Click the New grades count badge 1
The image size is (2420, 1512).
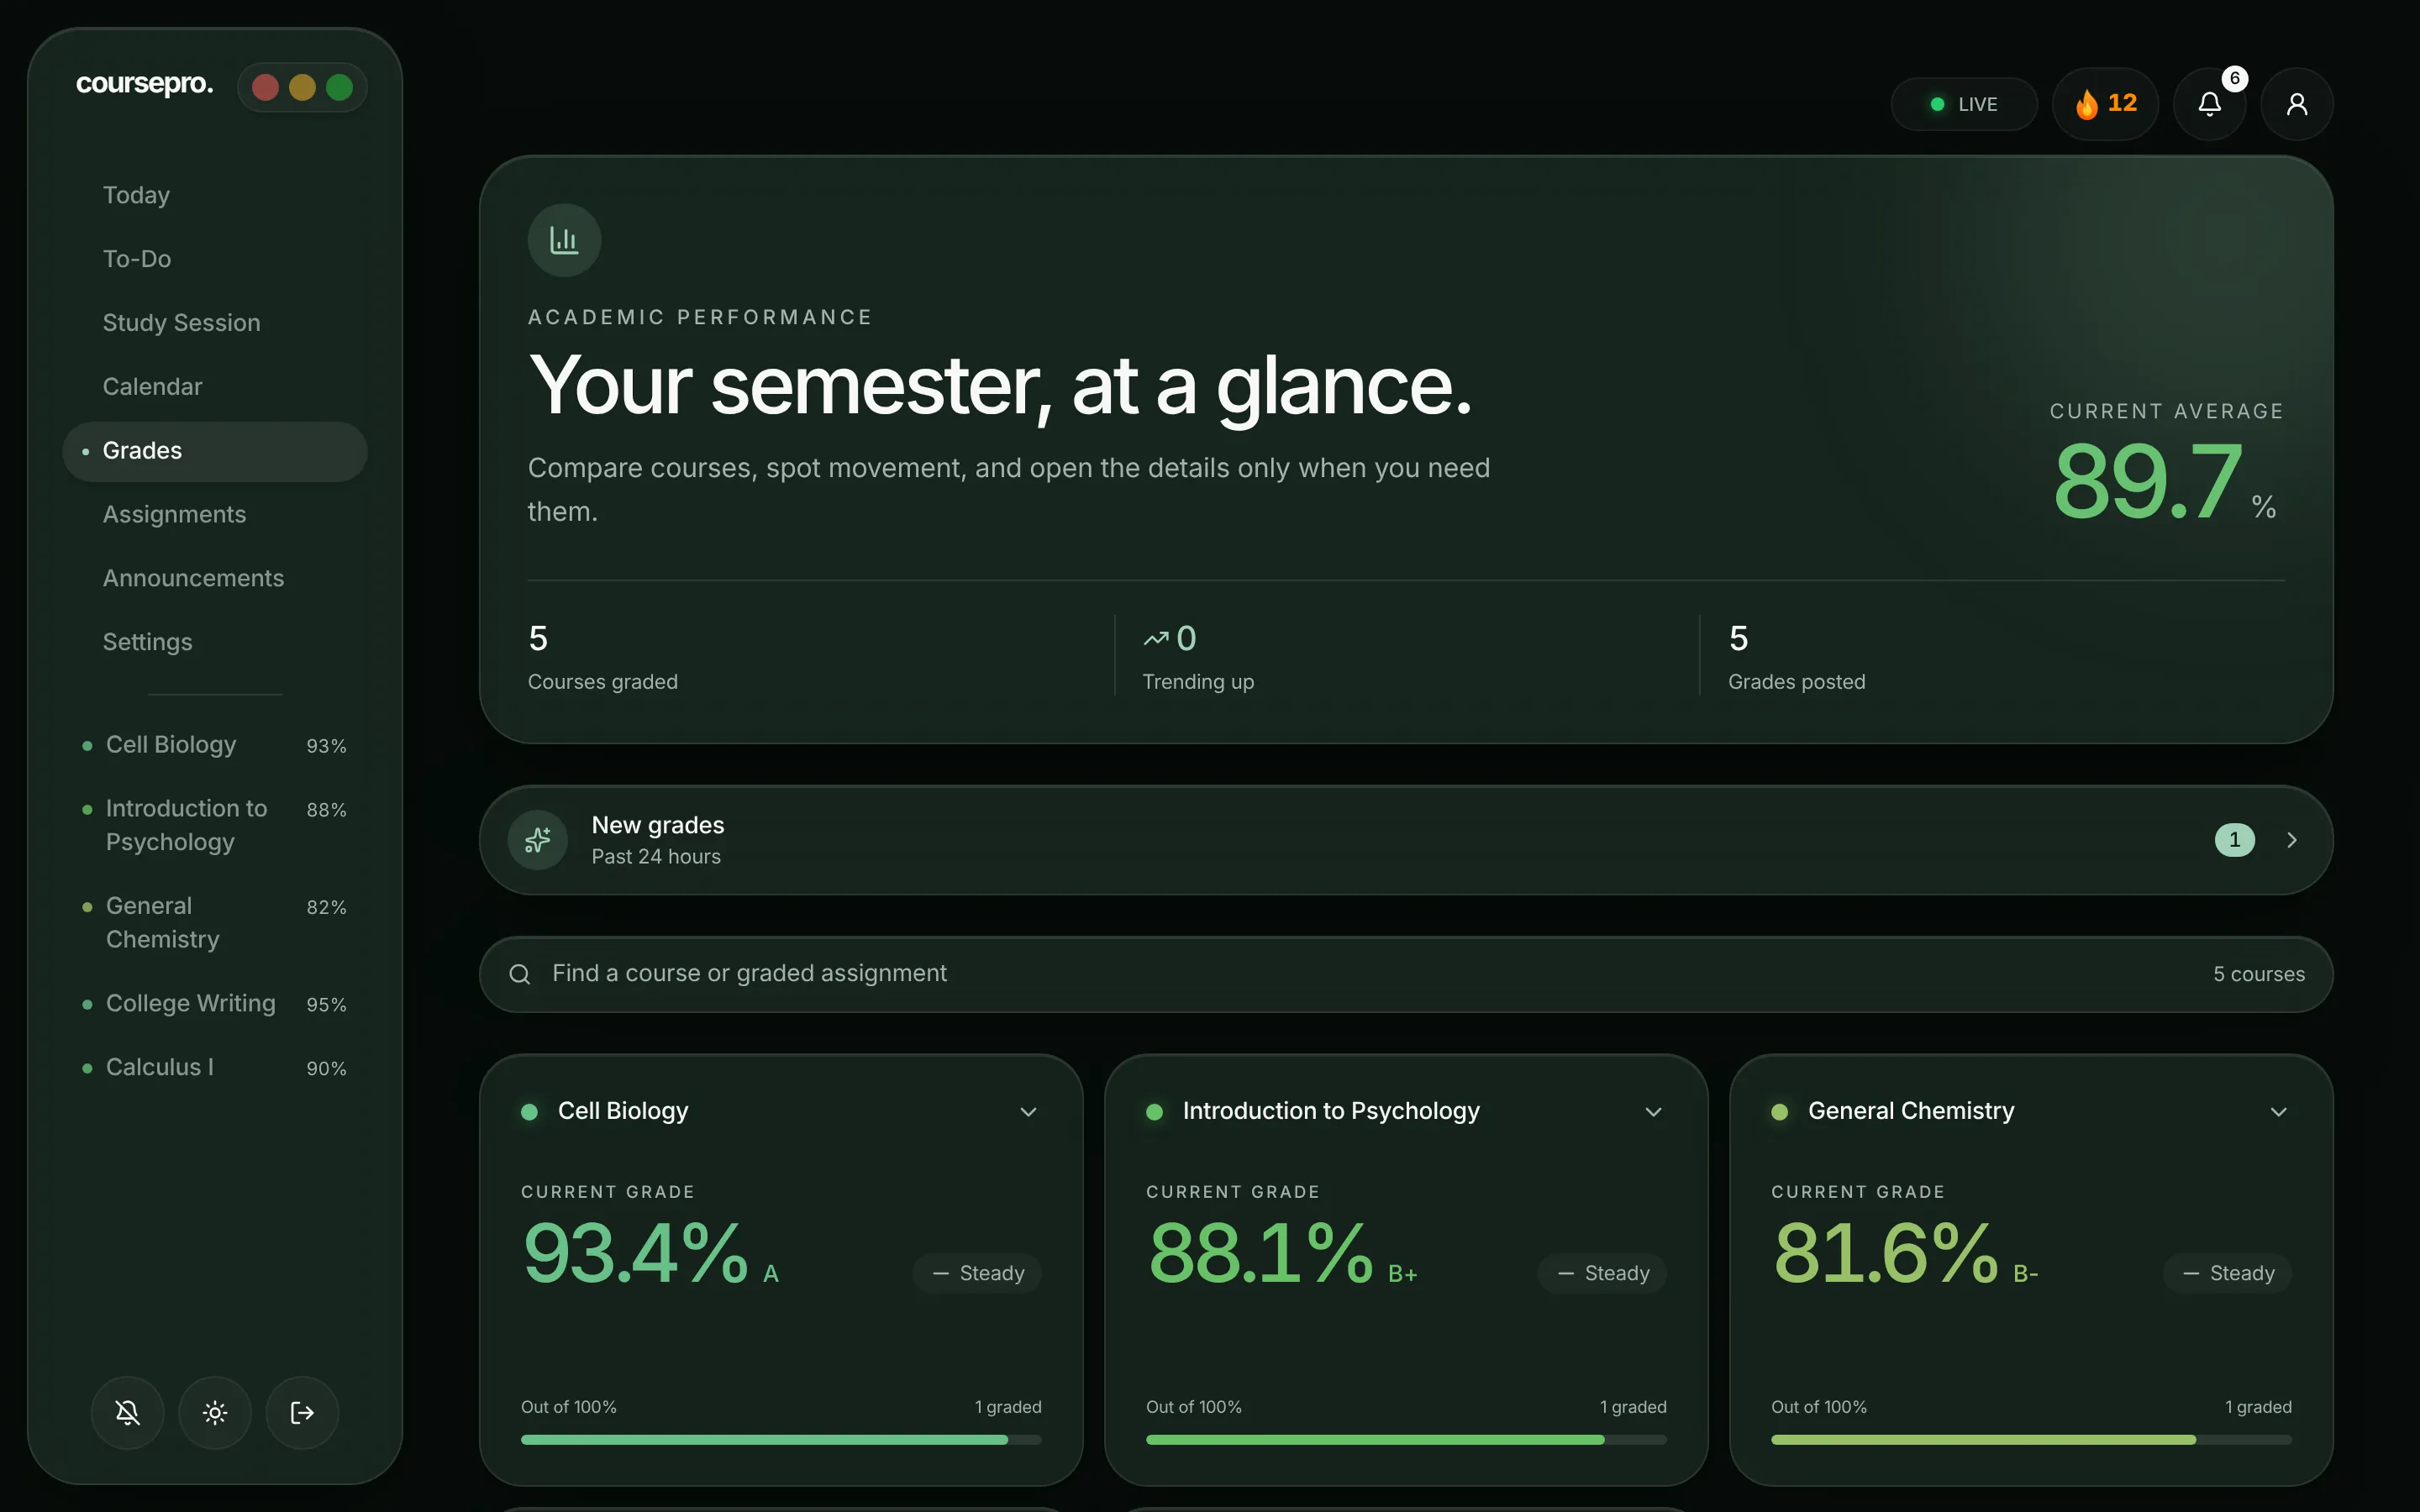click(2234, 840)
